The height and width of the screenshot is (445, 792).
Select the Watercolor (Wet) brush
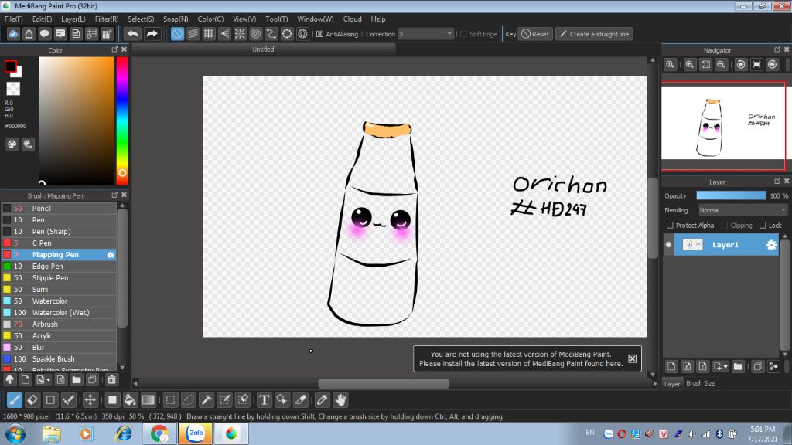click(59, 313)
